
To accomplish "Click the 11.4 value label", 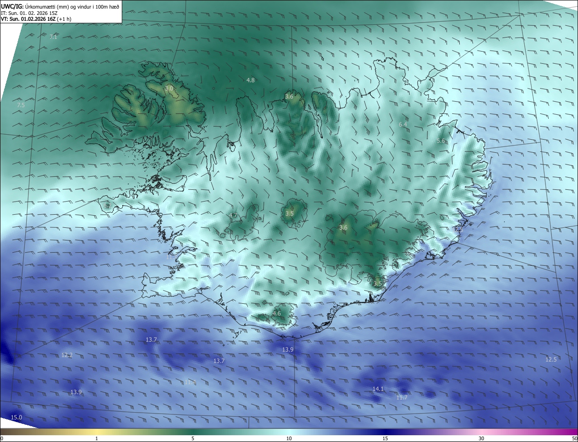I will (191, 382).
